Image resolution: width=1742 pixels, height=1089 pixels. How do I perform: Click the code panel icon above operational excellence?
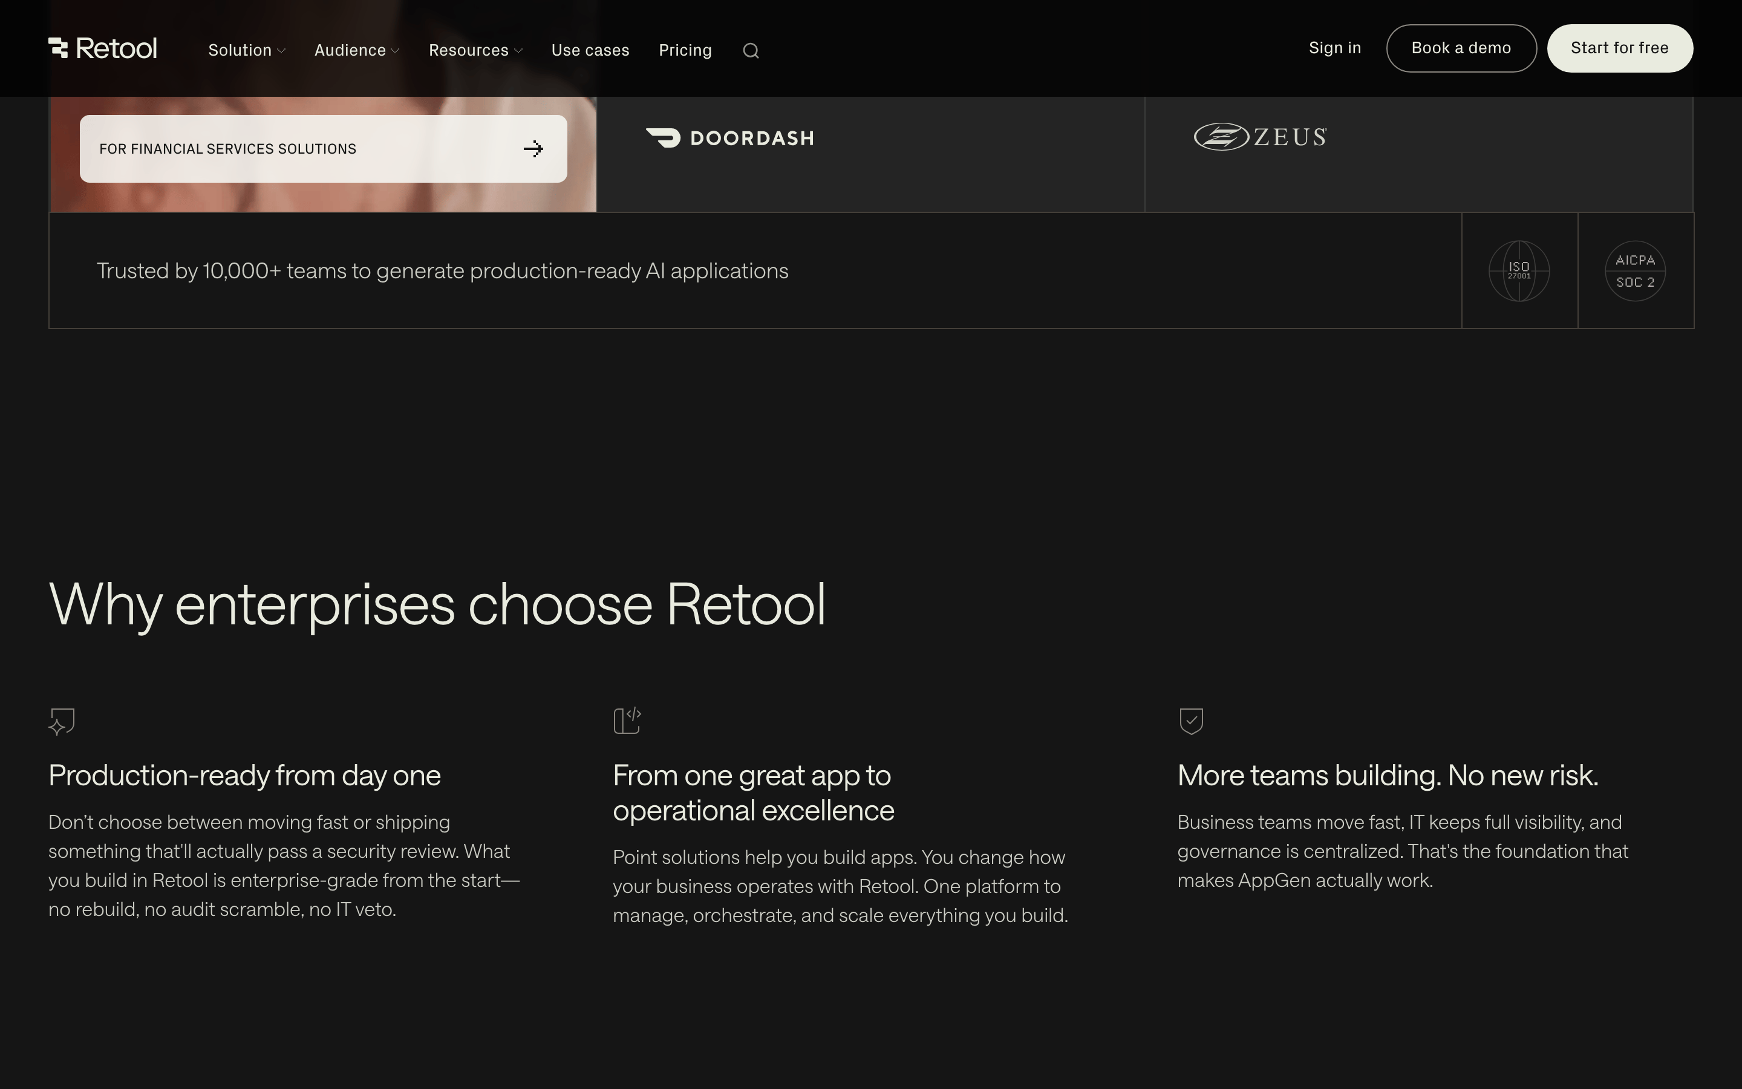[627, 720]
